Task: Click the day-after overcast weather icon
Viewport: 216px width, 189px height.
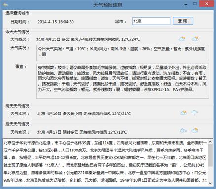Action: click(x=183, y=131)
